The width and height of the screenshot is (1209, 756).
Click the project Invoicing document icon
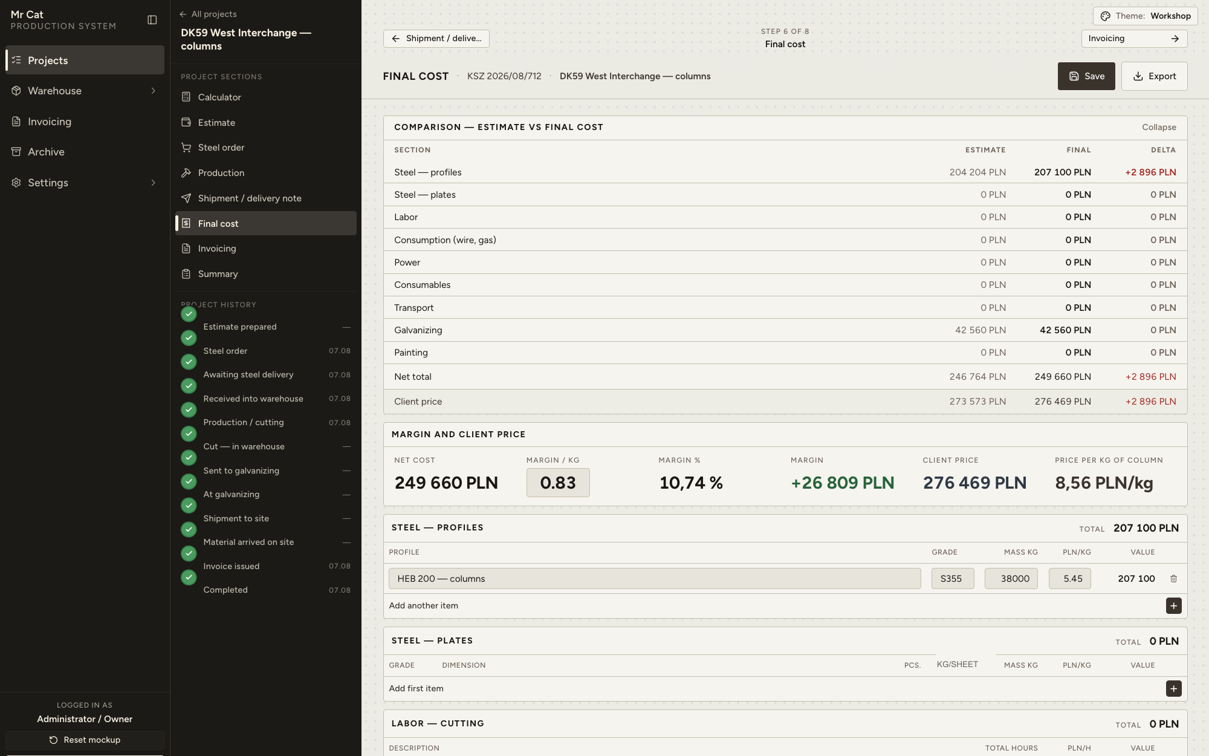[x=186, y=249]
